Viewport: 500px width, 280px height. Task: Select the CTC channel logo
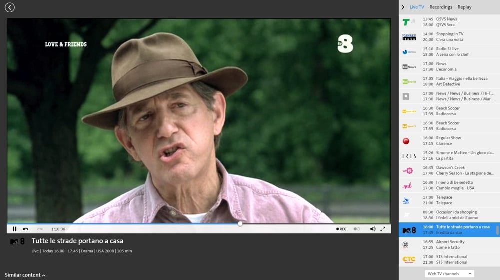(x=409, y=260)
